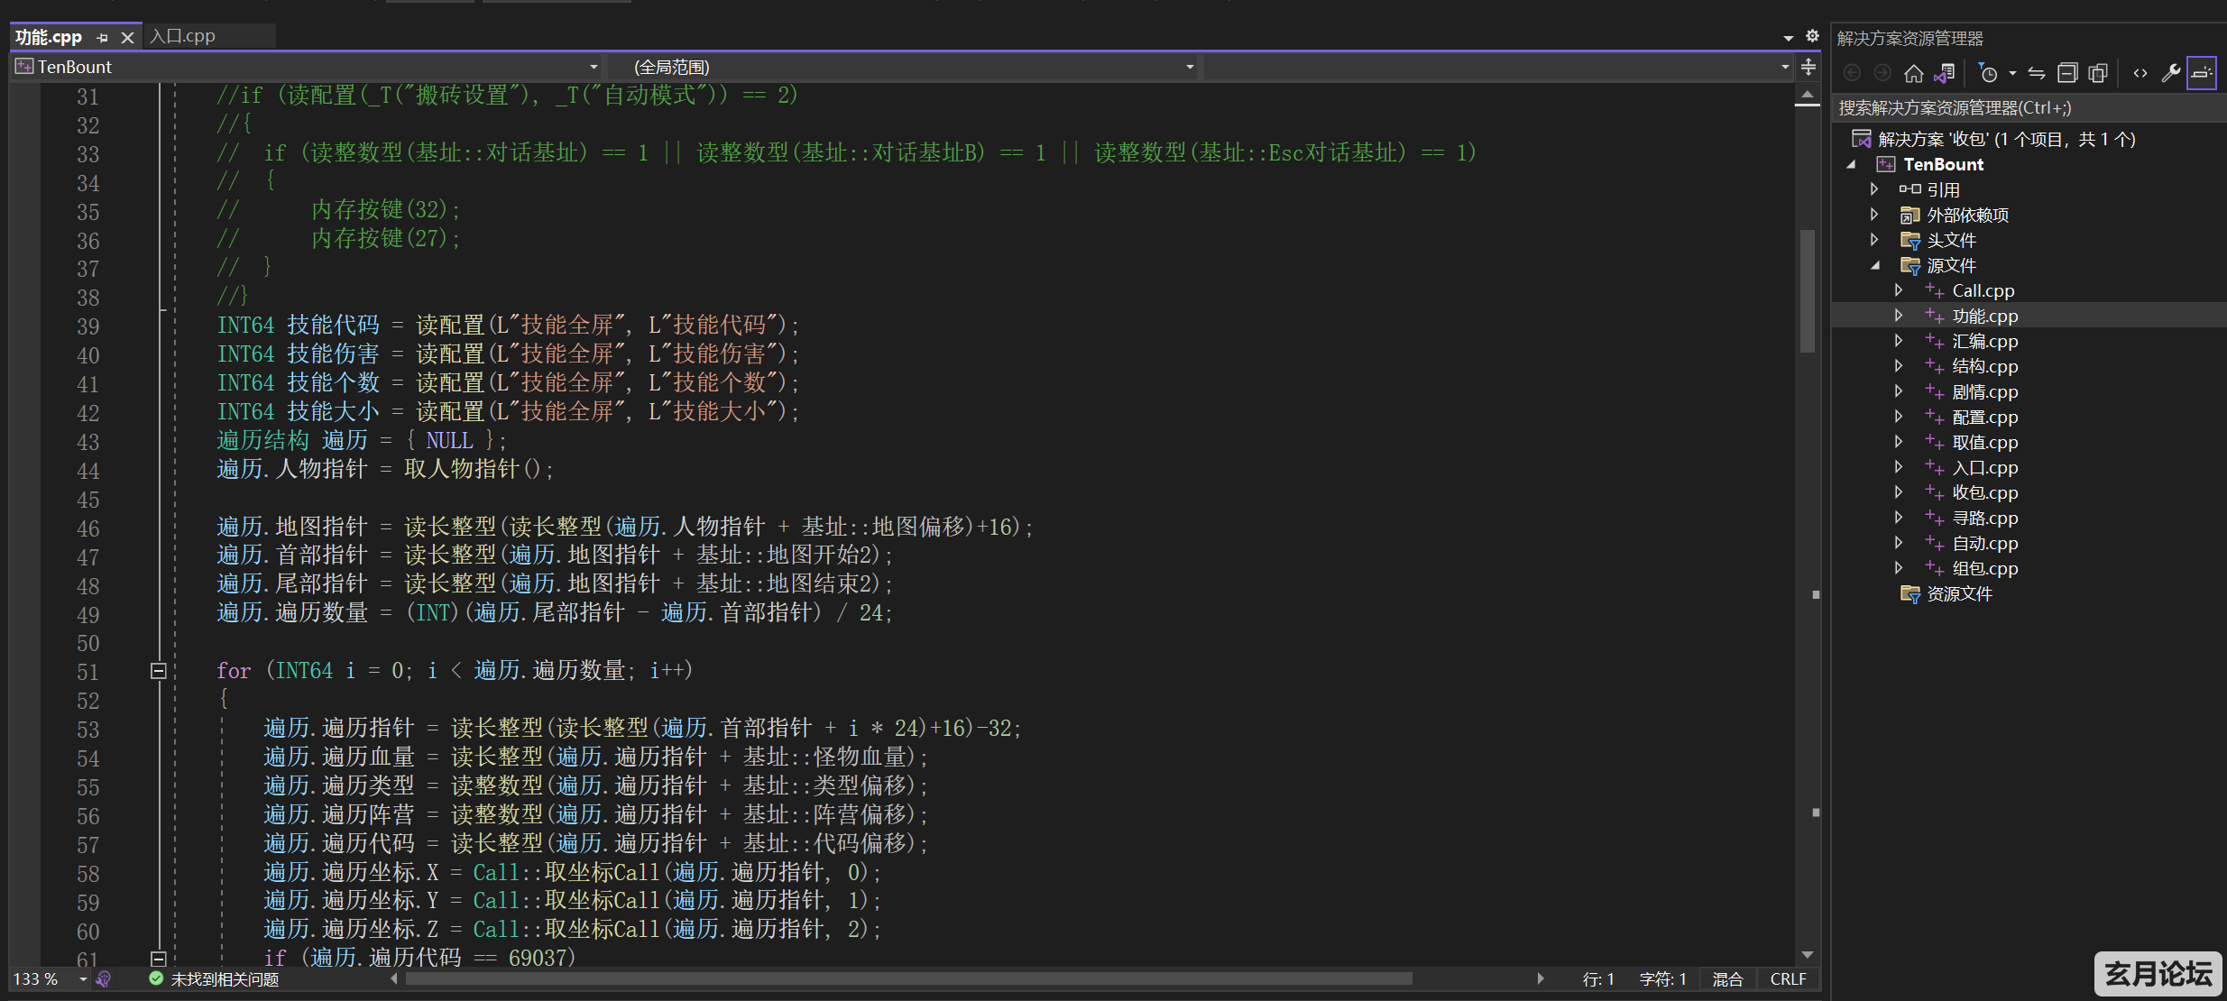Viewport: 2227px width, 1001px height.
Task: Open 结构.cpp from the tree
Action: (1984, 366)
